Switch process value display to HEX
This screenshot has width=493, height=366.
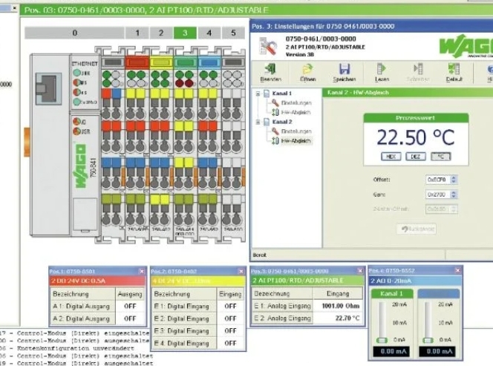pos(391,157)
